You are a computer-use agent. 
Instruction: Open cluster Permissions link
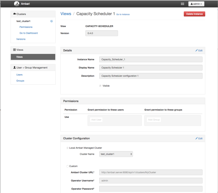26,27
